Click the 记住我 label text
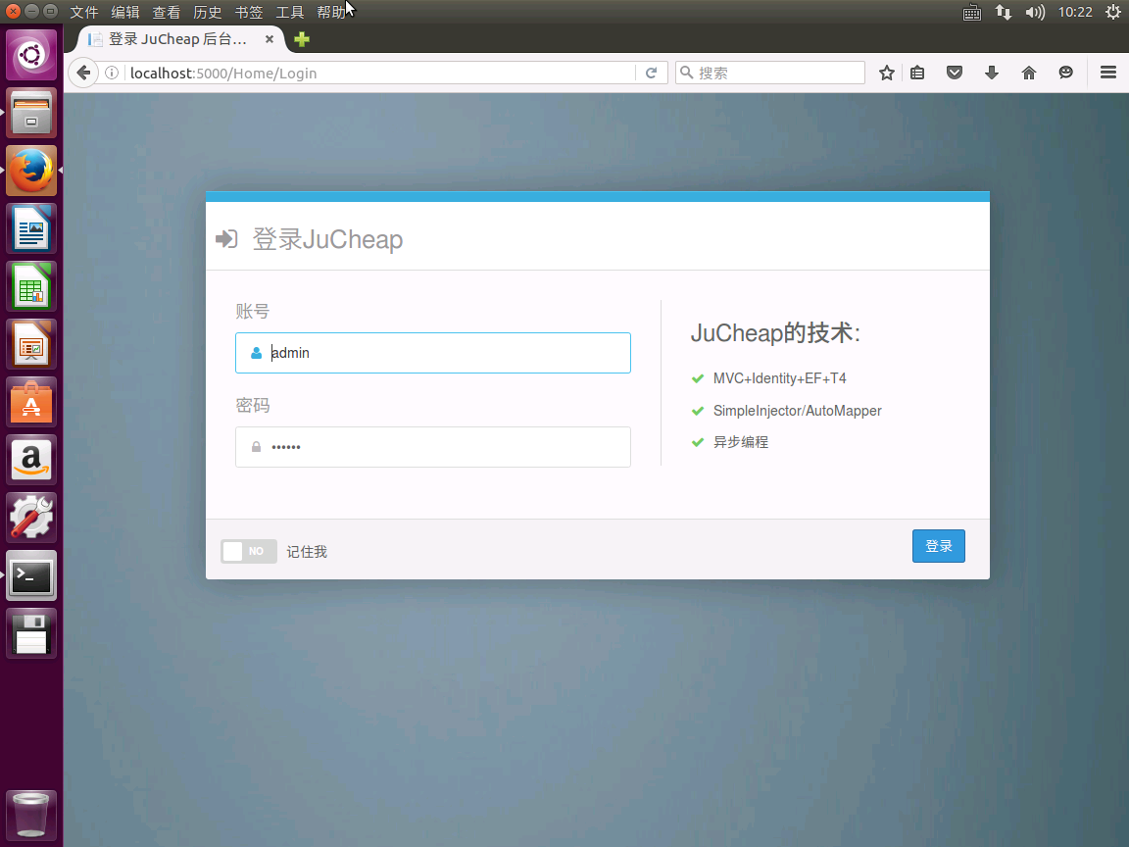The height and width of the screenshot is (847, 1129). [307, 552]
